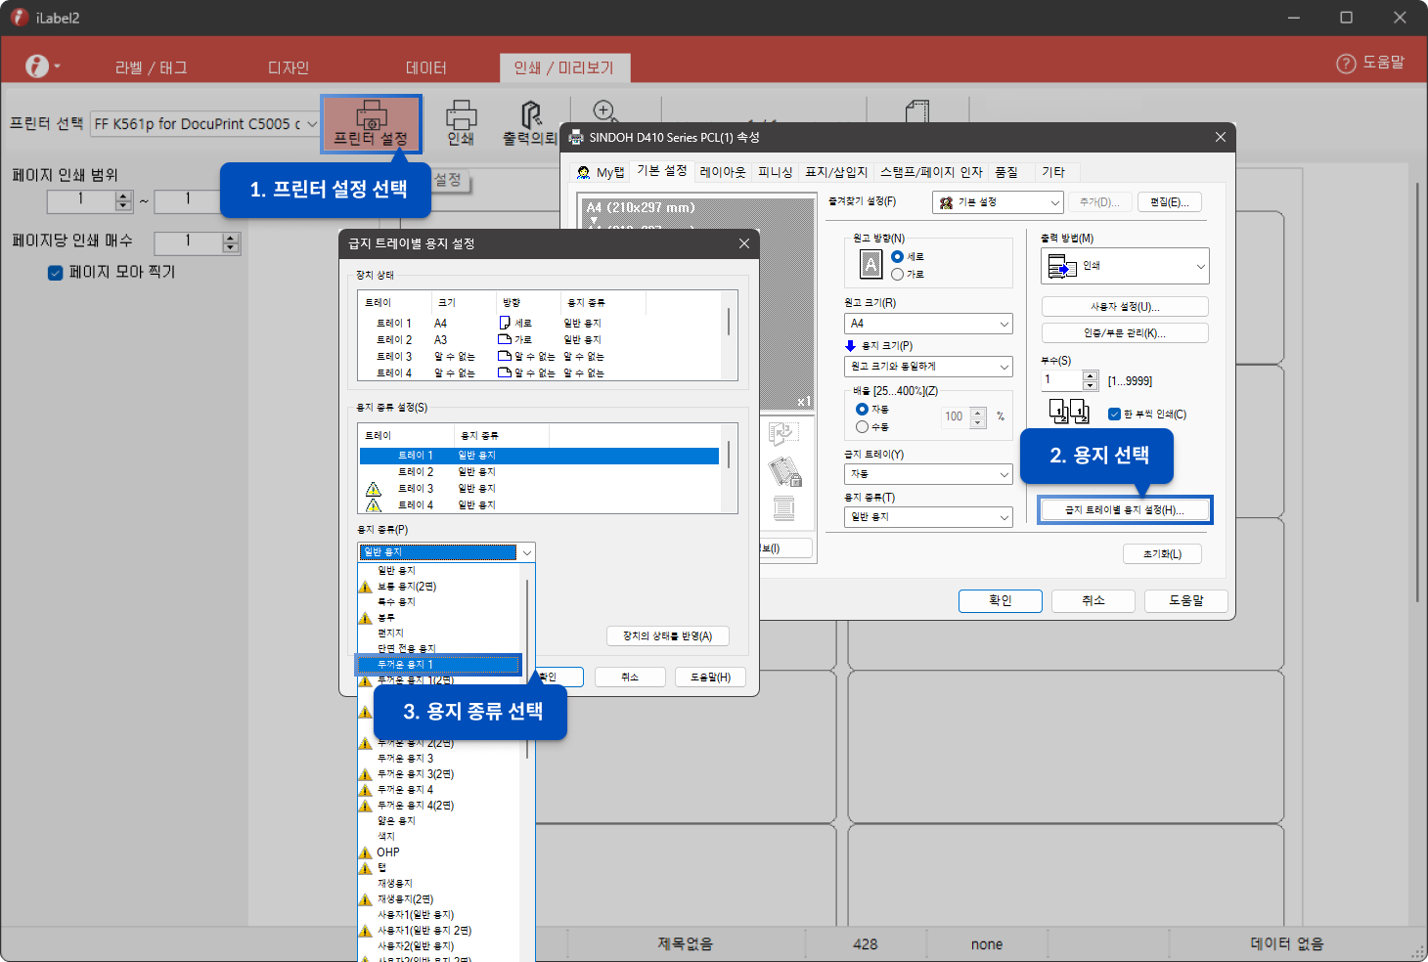Click the portrait orientation 'A' preview icon
Viewport: 1428px width, 962px height.
pyautogui.click(x=870, y=264)
